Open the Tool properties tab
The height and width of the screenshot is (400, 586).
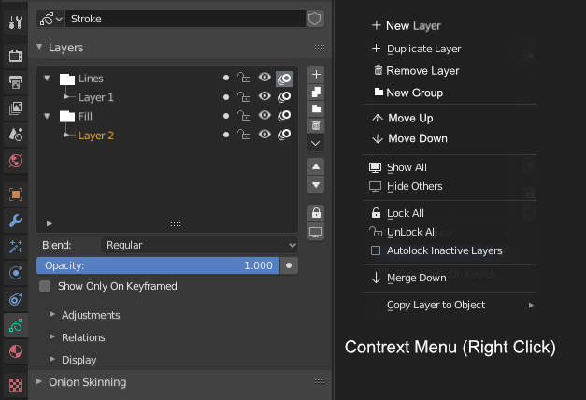pos(15,22)
